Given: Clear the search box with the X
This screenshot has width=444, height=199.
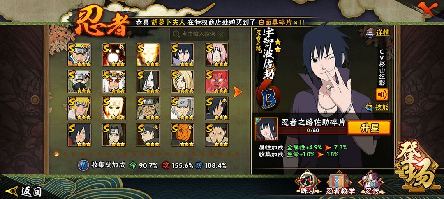Looking at the screenshot, I should click(x=222, y=34).
